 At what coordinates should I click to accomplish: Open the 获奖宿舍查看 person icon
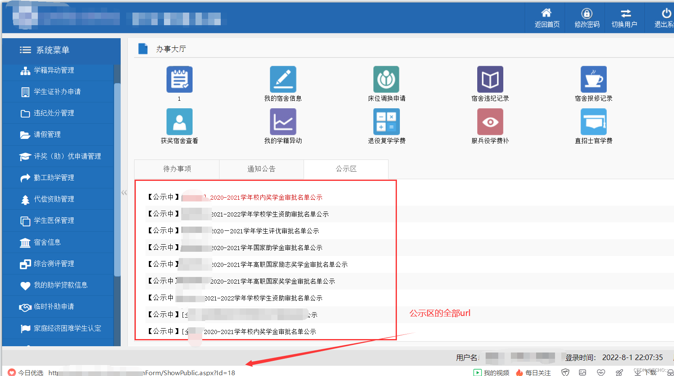tap(180, 122)
